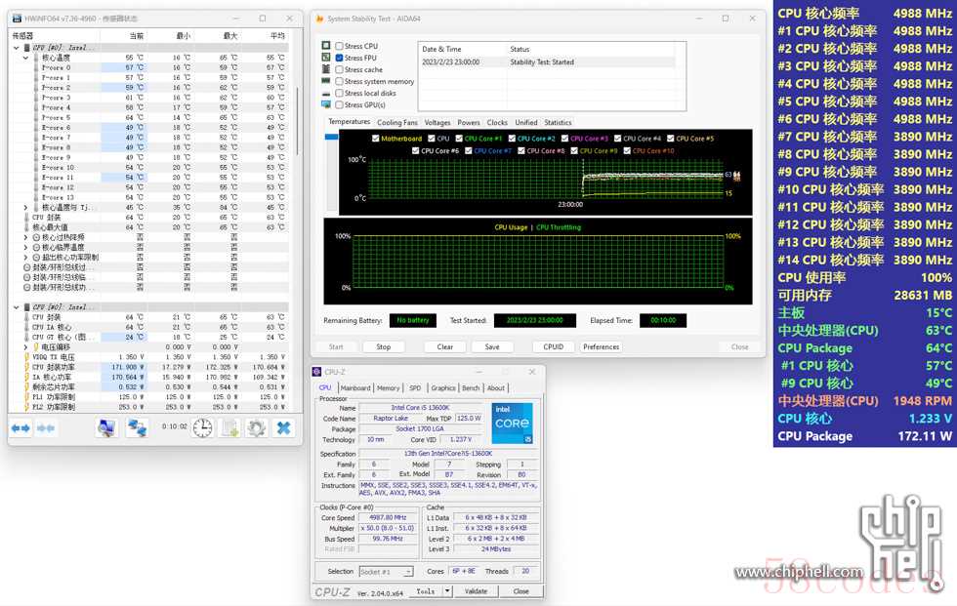Open the Bench tab in CPU-Z
The width and height of the screenshot is (957, 606).
(471, 387)
